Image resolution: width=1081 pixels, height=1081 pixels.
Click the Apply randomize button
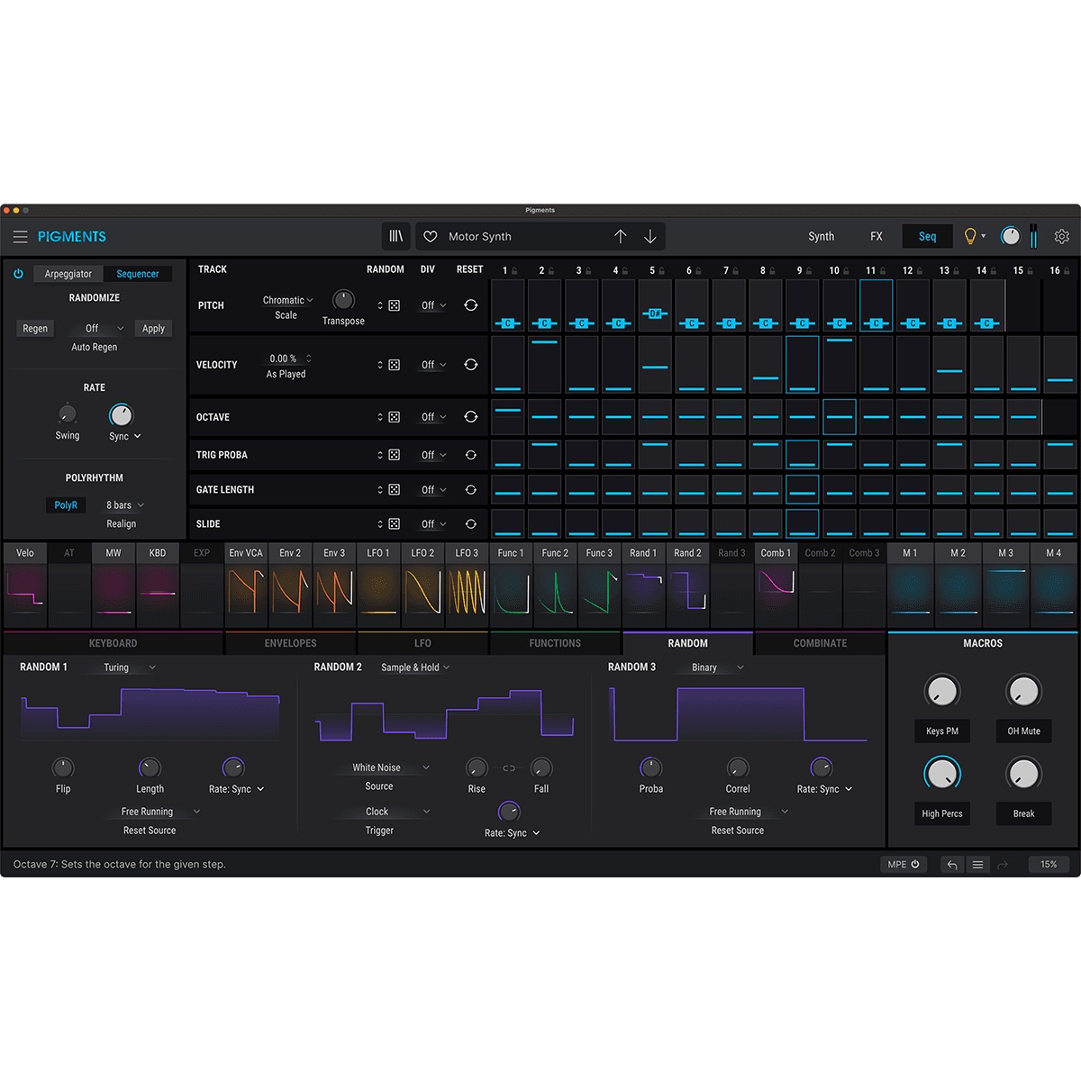click(x=153, y=329)
